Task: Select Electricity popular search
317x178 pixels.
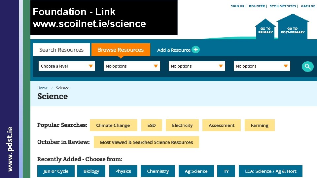Action: pyautogui.click(x=182, y=125)
